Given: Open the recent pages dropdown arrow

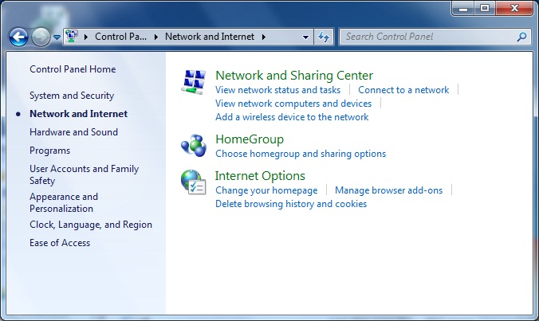Looking at the screenshot, I should pos(57,37).
